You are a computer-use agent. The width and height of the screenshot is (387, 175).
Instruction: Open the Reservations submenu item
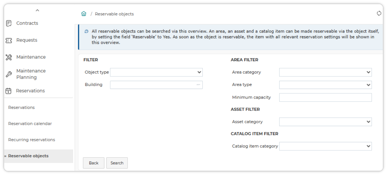point(21,107)
